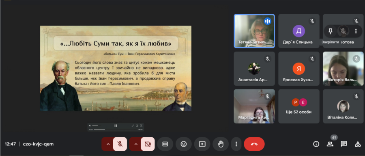Image resolution: width=365 pixels, height=156 pixels.
Task: Open the tile's three-dot options menu
Action: (x=356, y=31)
